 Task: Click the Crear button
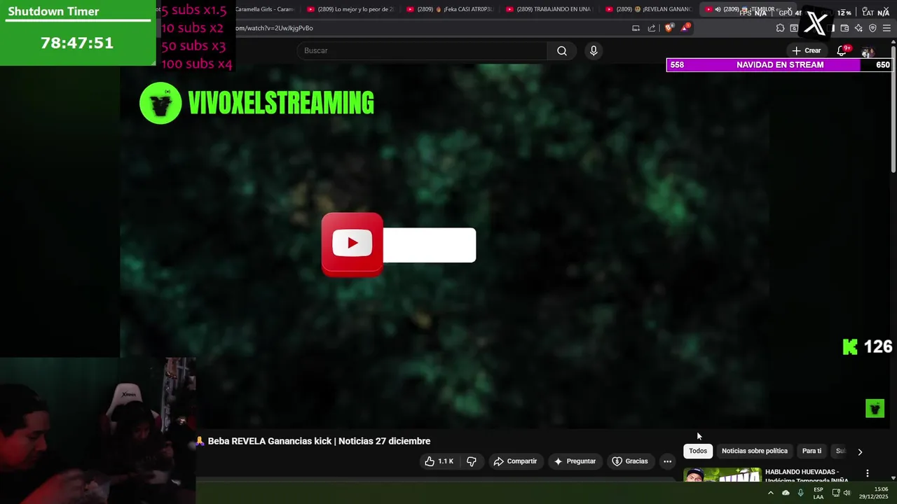[x=807, y=50]
